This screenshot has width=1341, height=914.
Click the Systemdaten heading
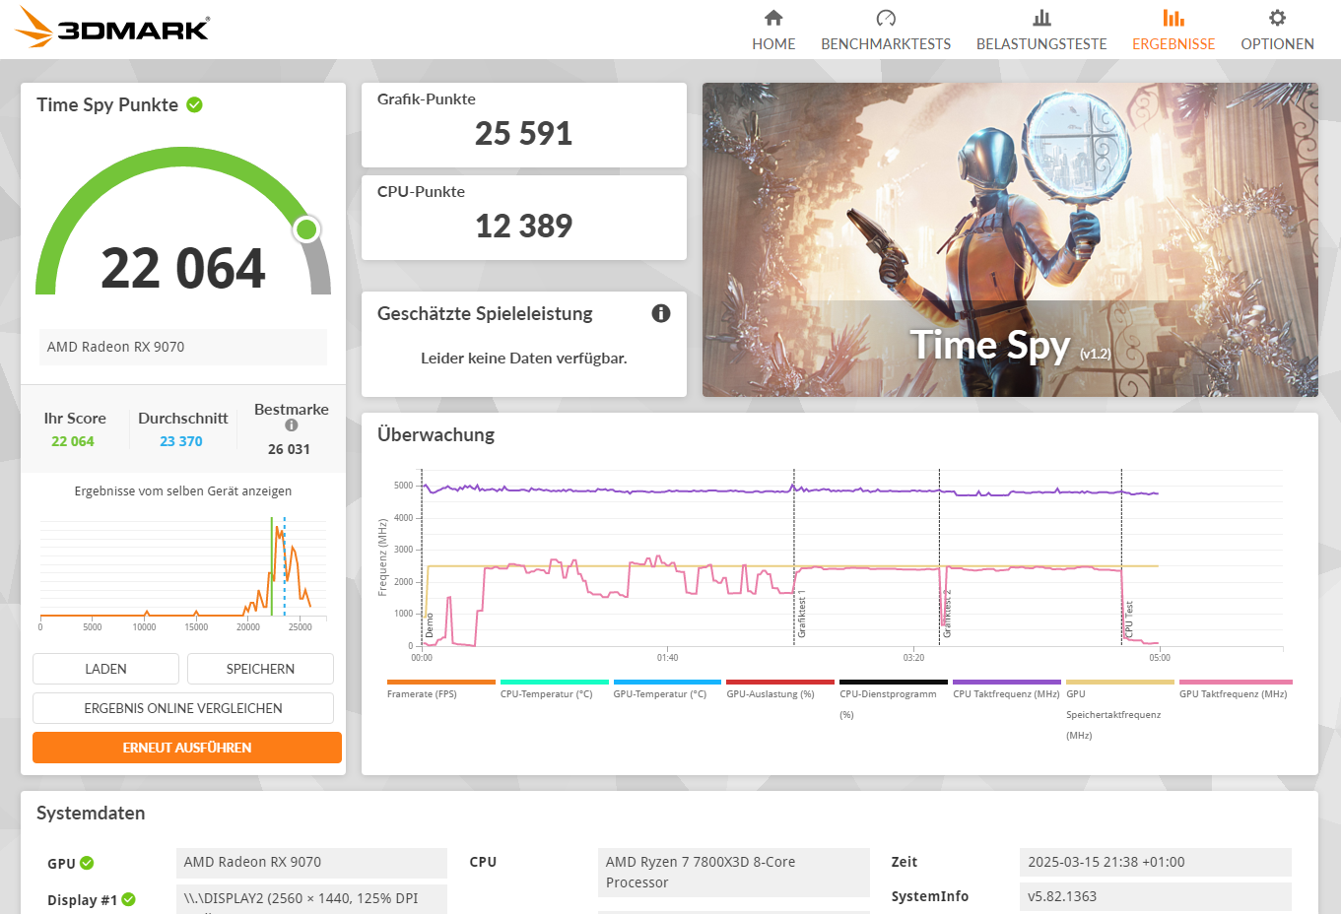91,813
